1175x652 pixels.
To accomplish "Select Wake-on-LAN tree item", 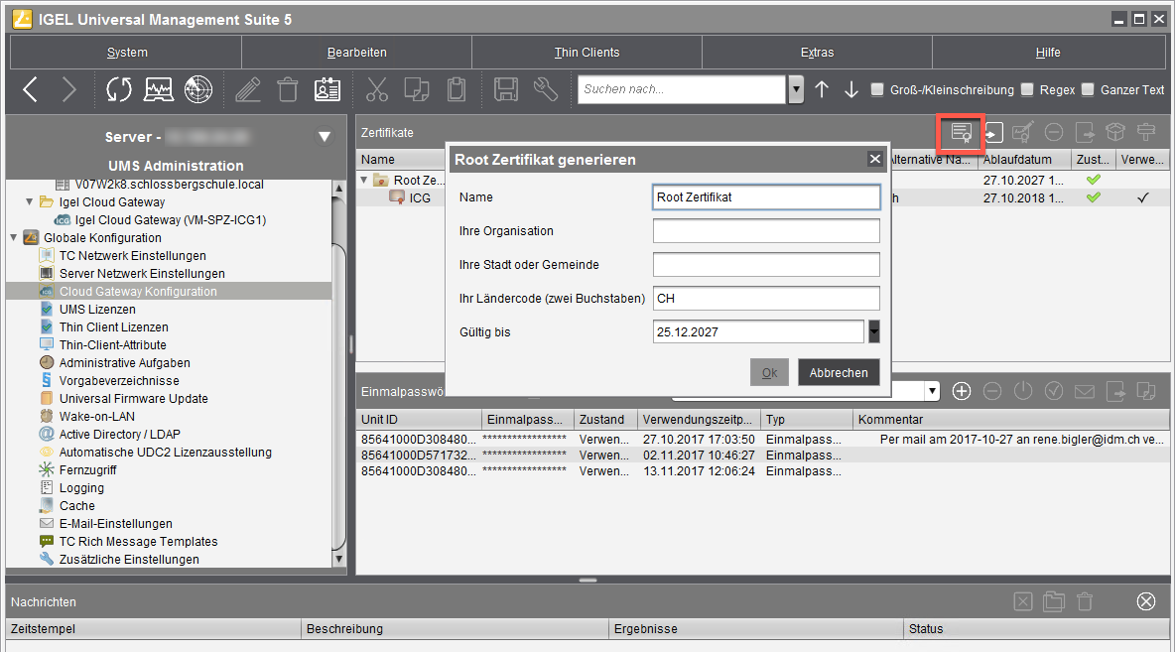I will 96,417.
